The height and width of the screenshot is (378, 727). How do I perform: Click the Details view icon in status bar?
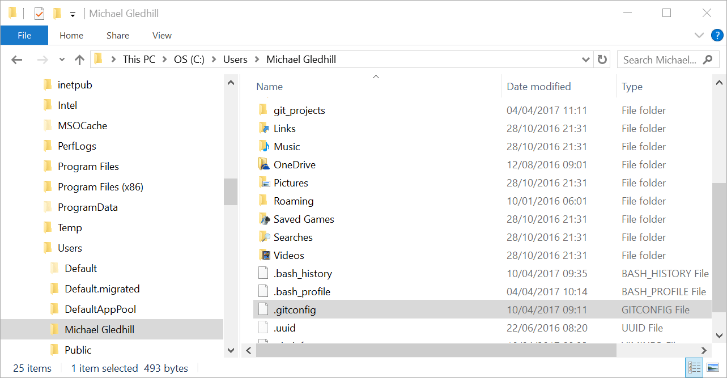click(x=694, y=368)
